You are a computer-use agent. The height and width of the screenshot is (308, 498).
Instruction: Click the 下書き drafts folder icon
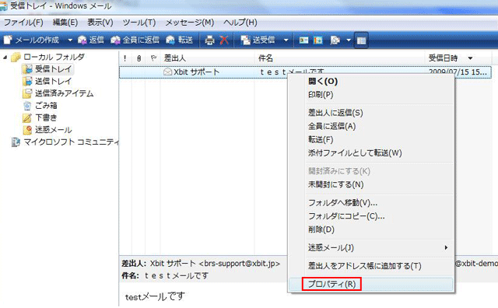click(27, 117)
